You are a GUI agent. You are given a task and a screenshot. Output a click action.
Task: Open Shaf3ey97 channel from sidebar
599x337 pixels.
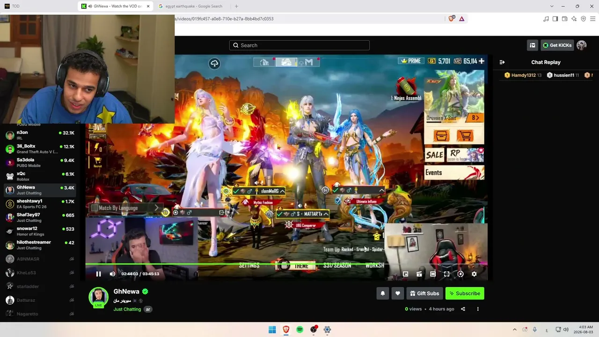[x=40, y=217]
